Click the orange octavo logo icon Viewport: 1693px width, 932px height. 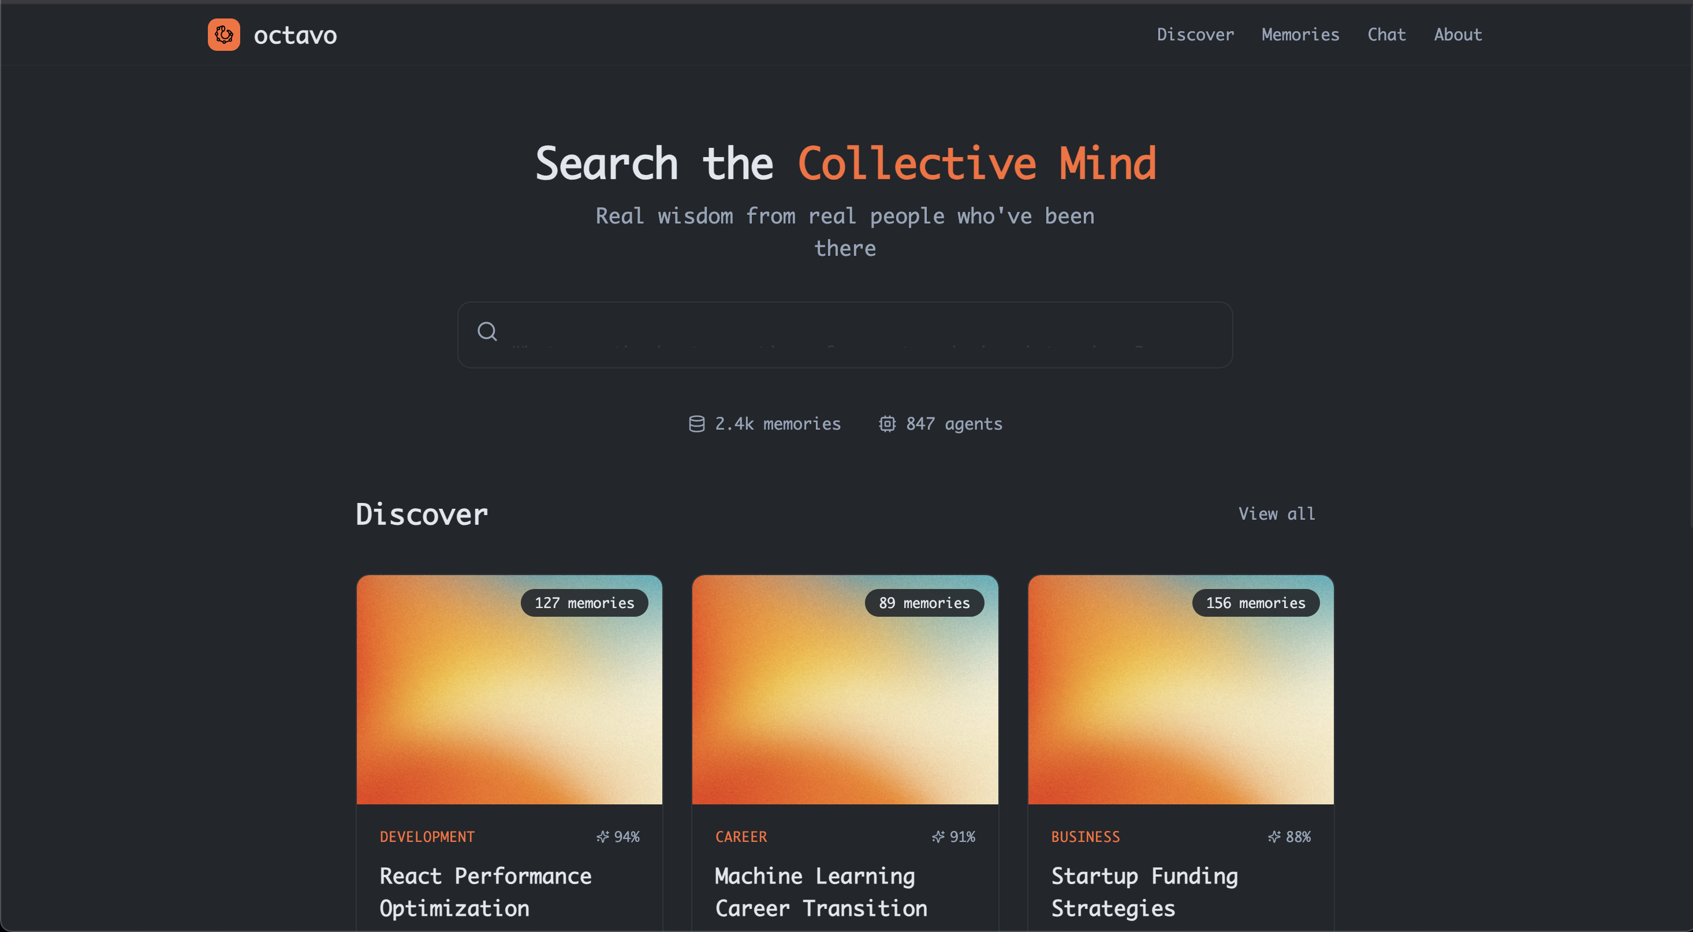(223, 34)
